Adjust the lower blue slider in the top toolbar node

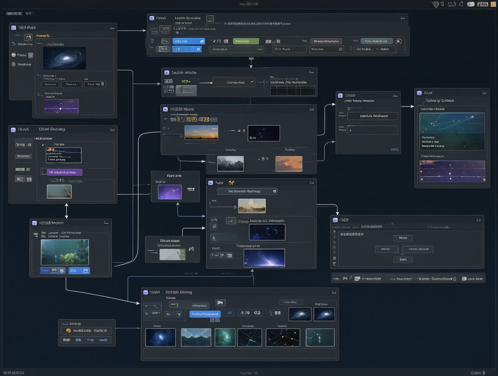tap(187, 49)
